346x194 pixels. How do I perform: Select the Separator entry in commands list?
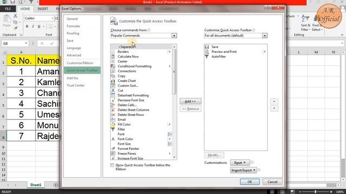pos(141,47)
